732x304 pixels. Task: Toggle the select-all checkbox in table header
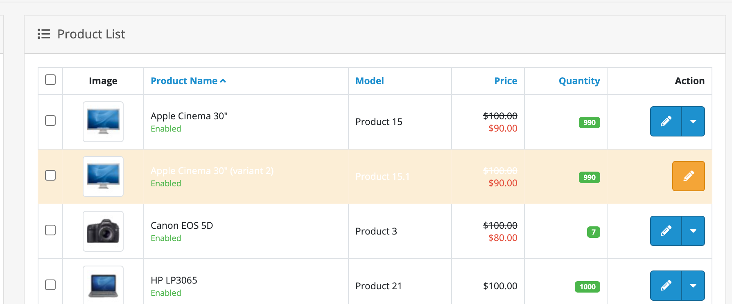coord(50,80)
